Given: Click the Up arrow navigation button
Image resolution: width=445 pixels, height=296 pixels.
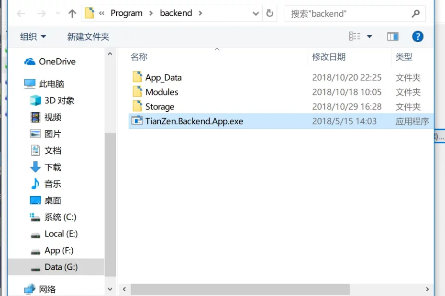Looking at the screenshot, I should [x=72, y=13].
